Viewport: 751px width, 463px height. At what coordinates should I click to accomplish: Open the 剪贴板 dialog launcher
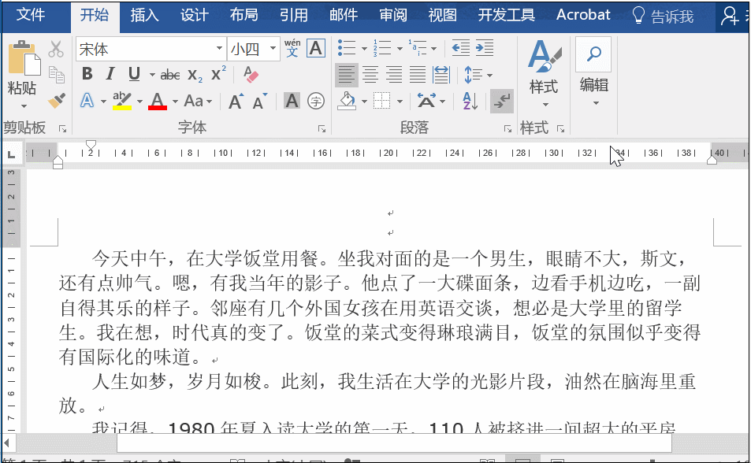tap(63, 128)
